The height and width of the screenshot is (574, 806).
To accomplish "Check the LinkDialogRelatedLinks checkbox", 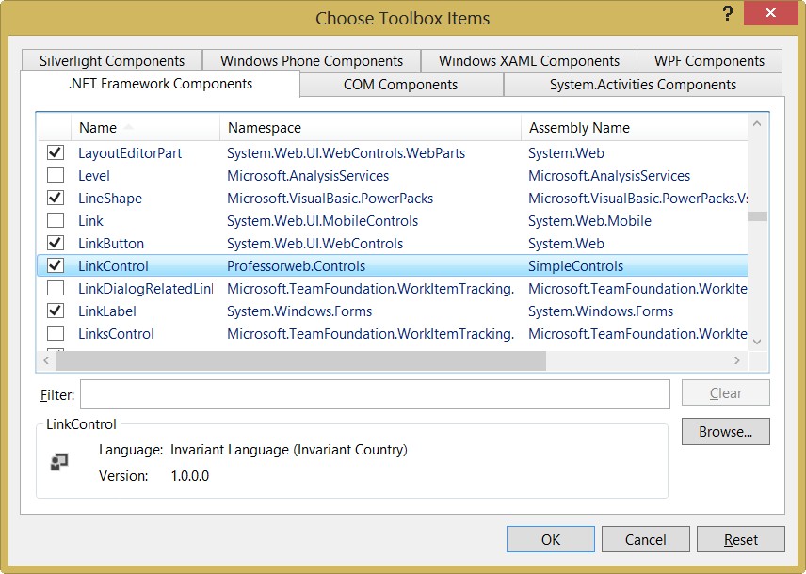I will pyautogui.click(x=56, y=288).
